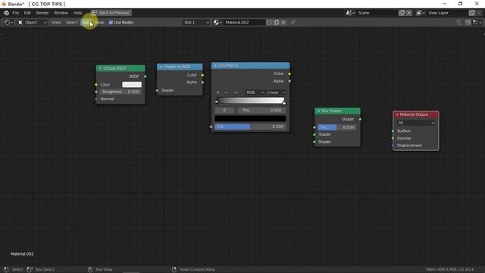This screenshot has height=273, width=485.
Task: Open the Render menu
Action: click(x=42, y=13)
